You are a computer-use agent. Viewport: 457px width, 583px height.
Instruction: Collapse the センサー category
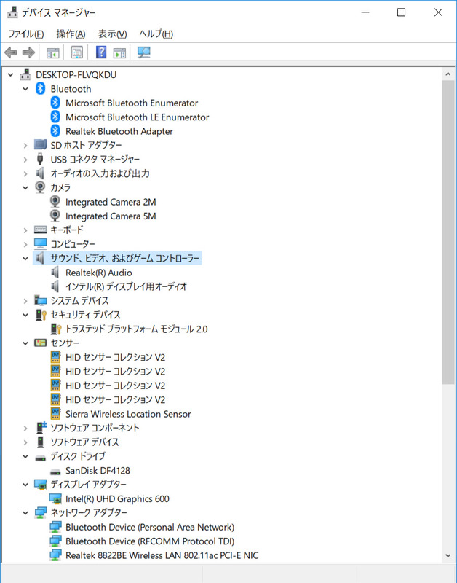coord(25,343)
